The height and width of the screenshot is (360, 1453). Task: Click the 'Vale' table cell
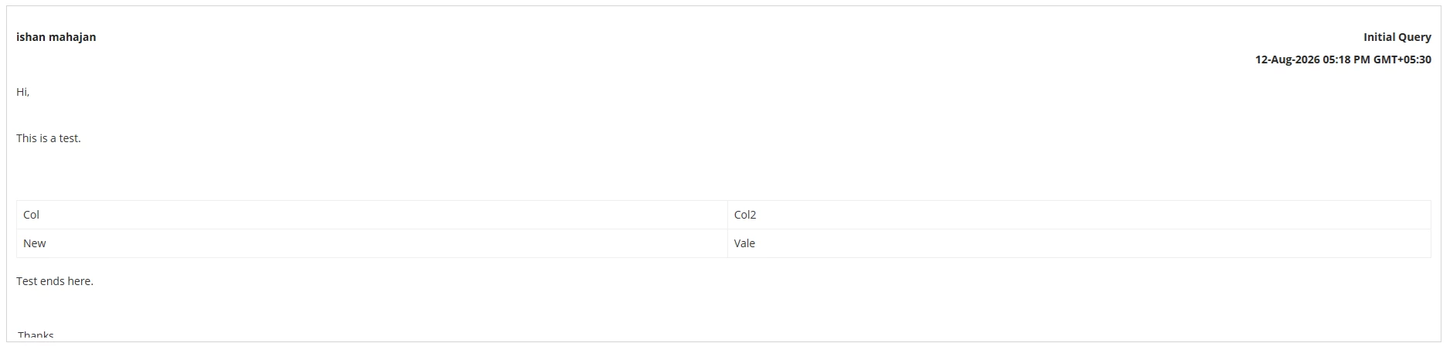coord(1079,243)
